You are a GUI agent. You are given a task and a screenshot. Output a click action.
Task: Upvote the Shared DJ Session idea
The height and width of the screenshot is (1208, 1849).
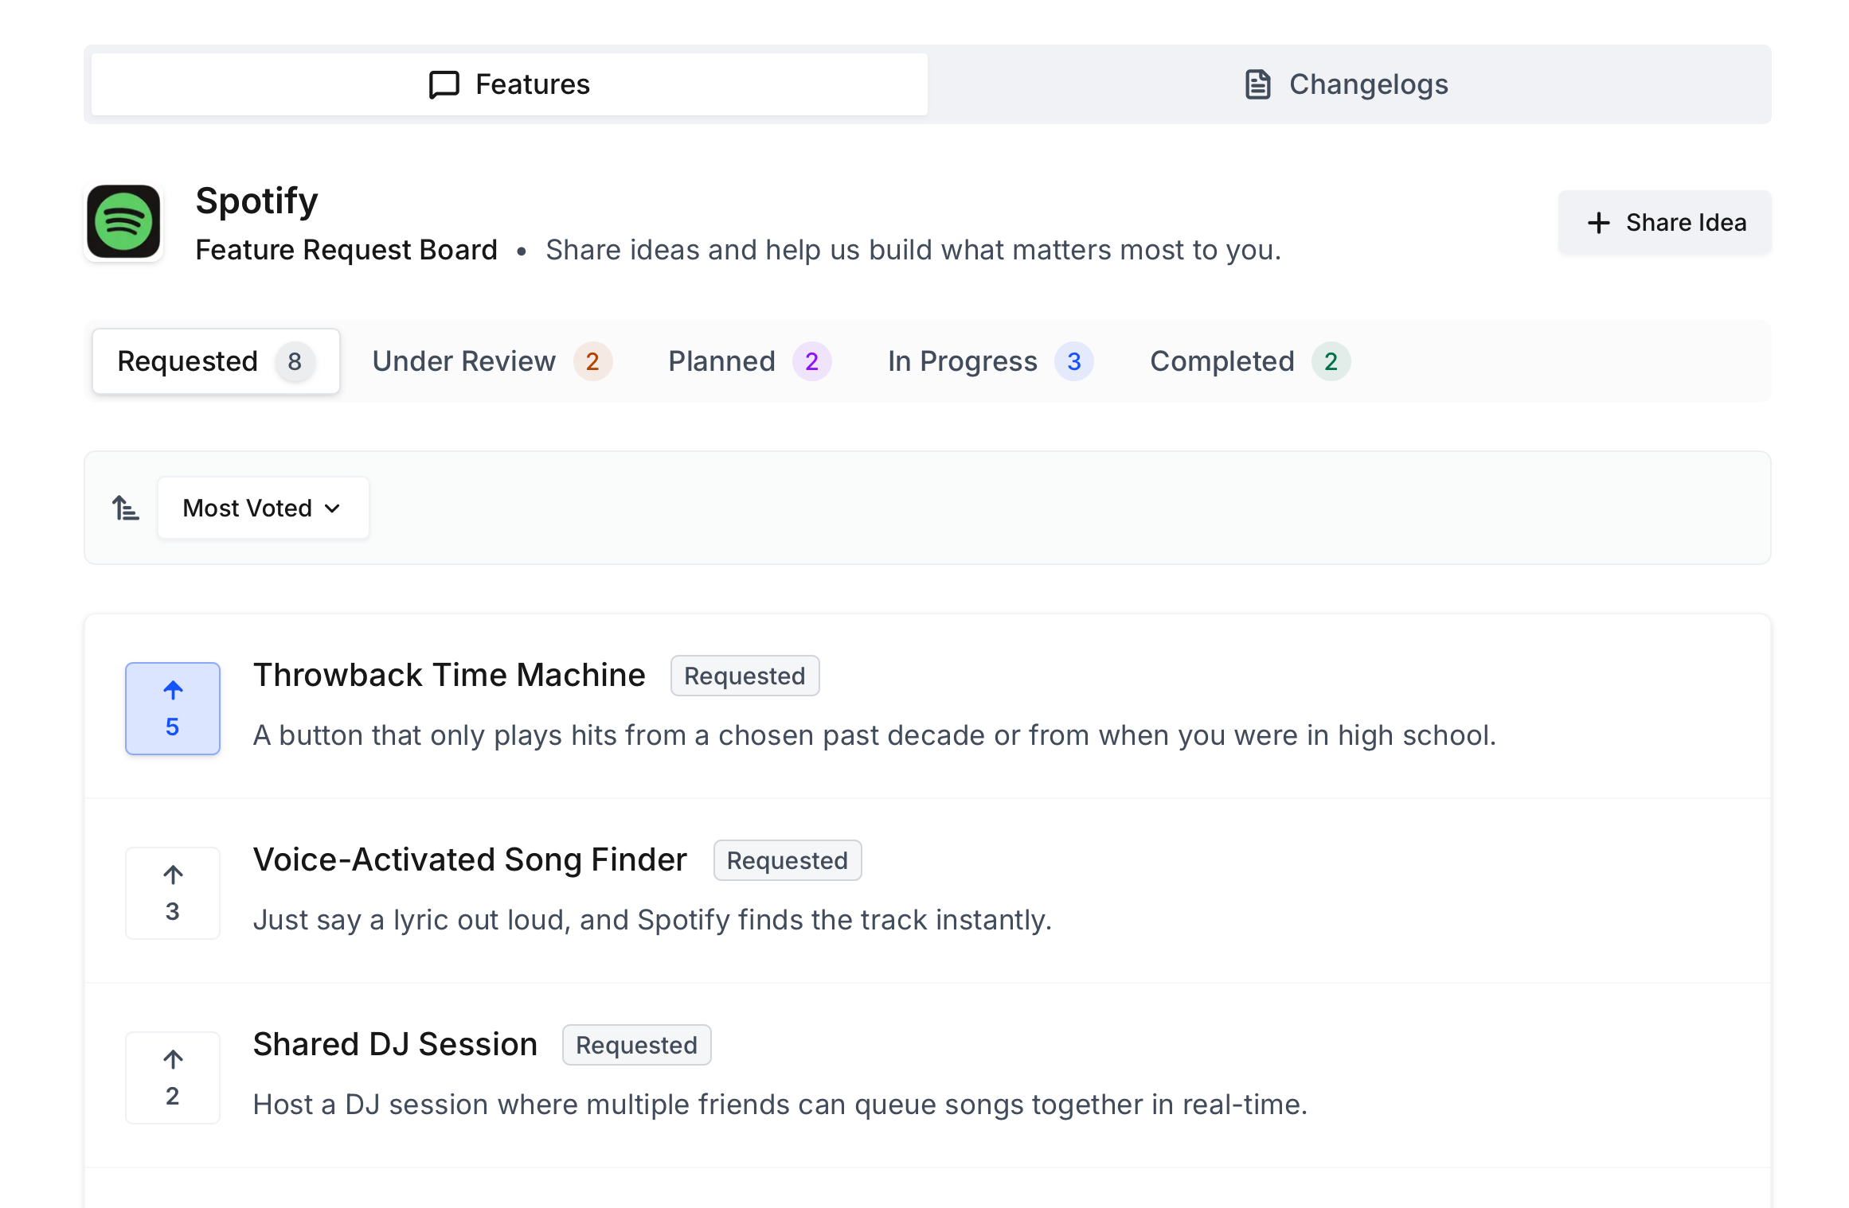click(x=172, y=1077)
